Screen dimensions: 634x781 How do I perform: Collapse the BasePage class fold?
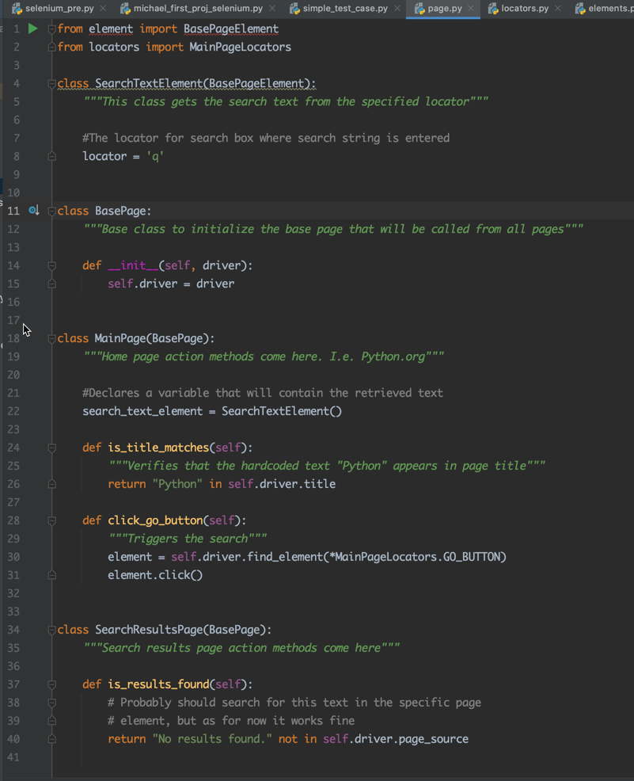point(51,211)
